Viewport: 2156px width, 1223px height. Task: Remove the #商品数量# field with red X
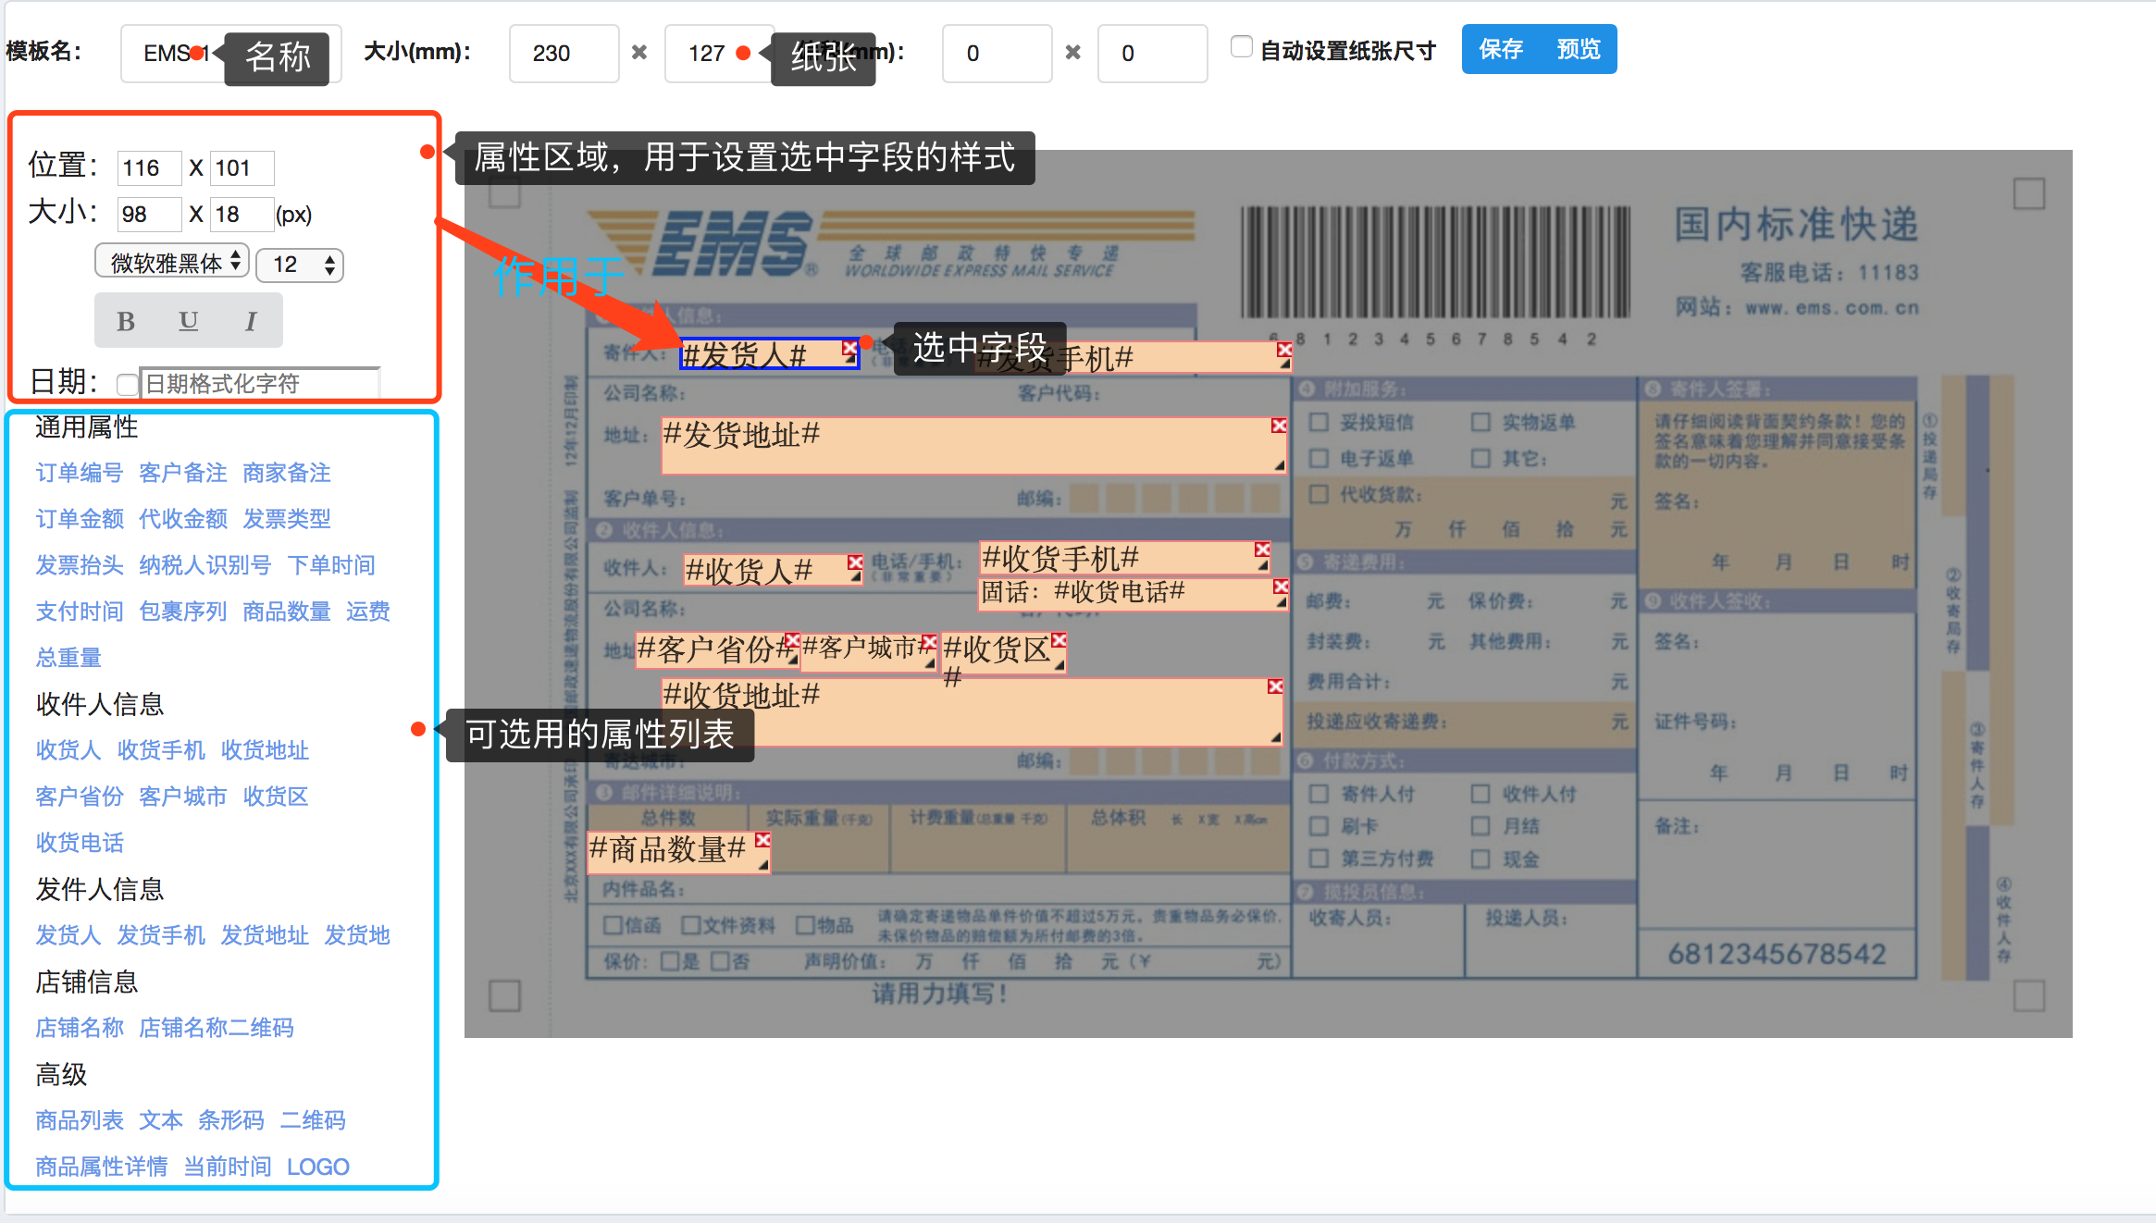pos(762,840)
